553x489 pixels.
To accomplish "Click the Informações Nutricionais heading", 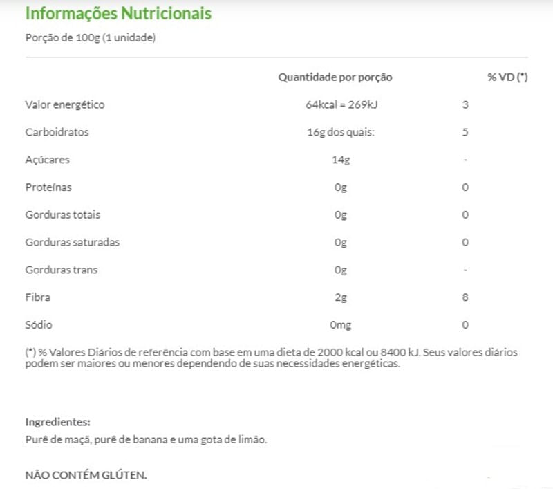I will coord(118,14).
